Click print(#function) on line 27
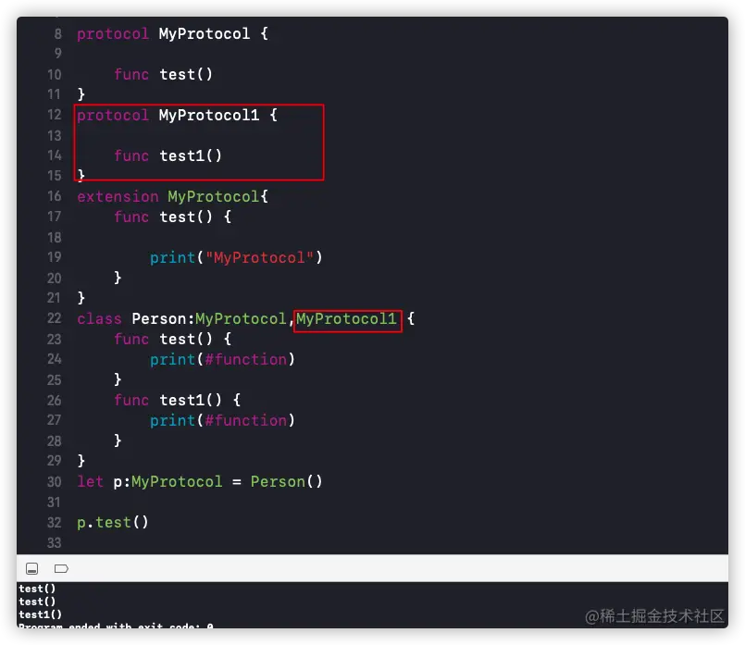This screenshot has height=645, width=745. [x=222, y=420]
